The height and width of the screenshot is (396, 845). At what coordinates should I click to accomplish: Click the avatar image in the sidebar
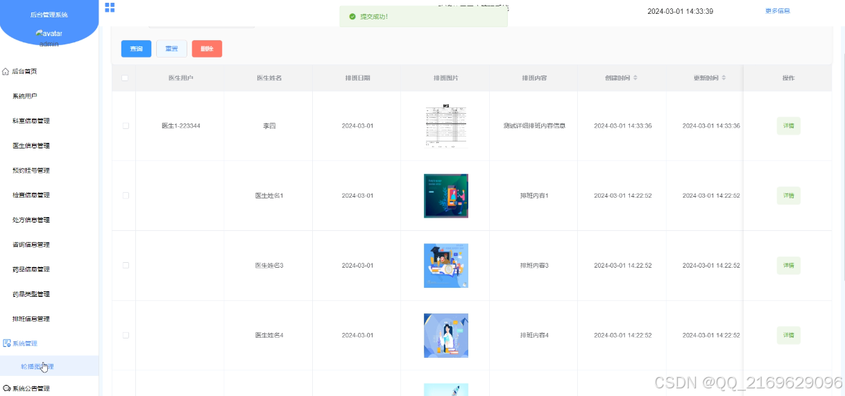(49, 33)
